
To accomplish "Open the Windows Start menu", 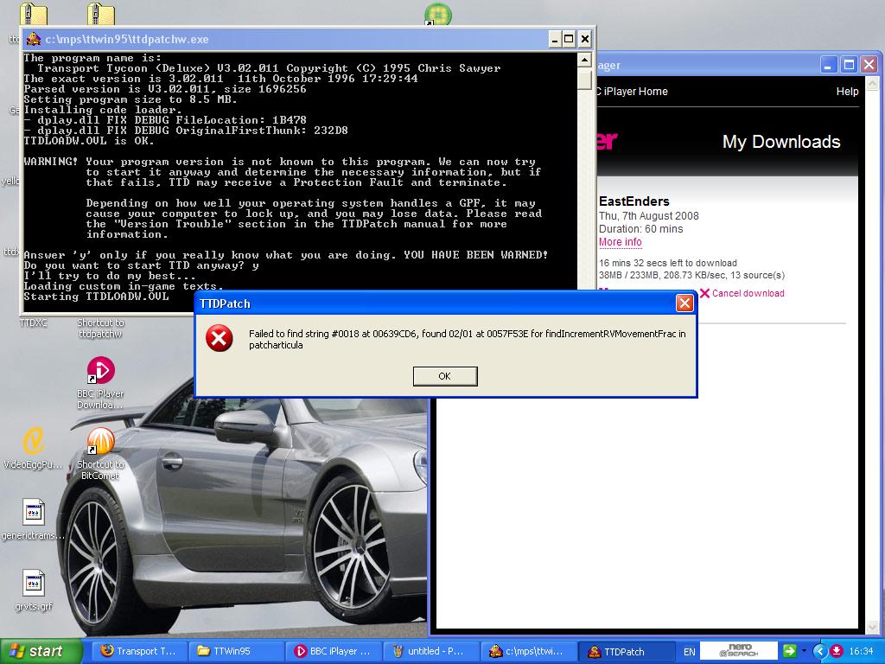I will (x=41, y=651).
